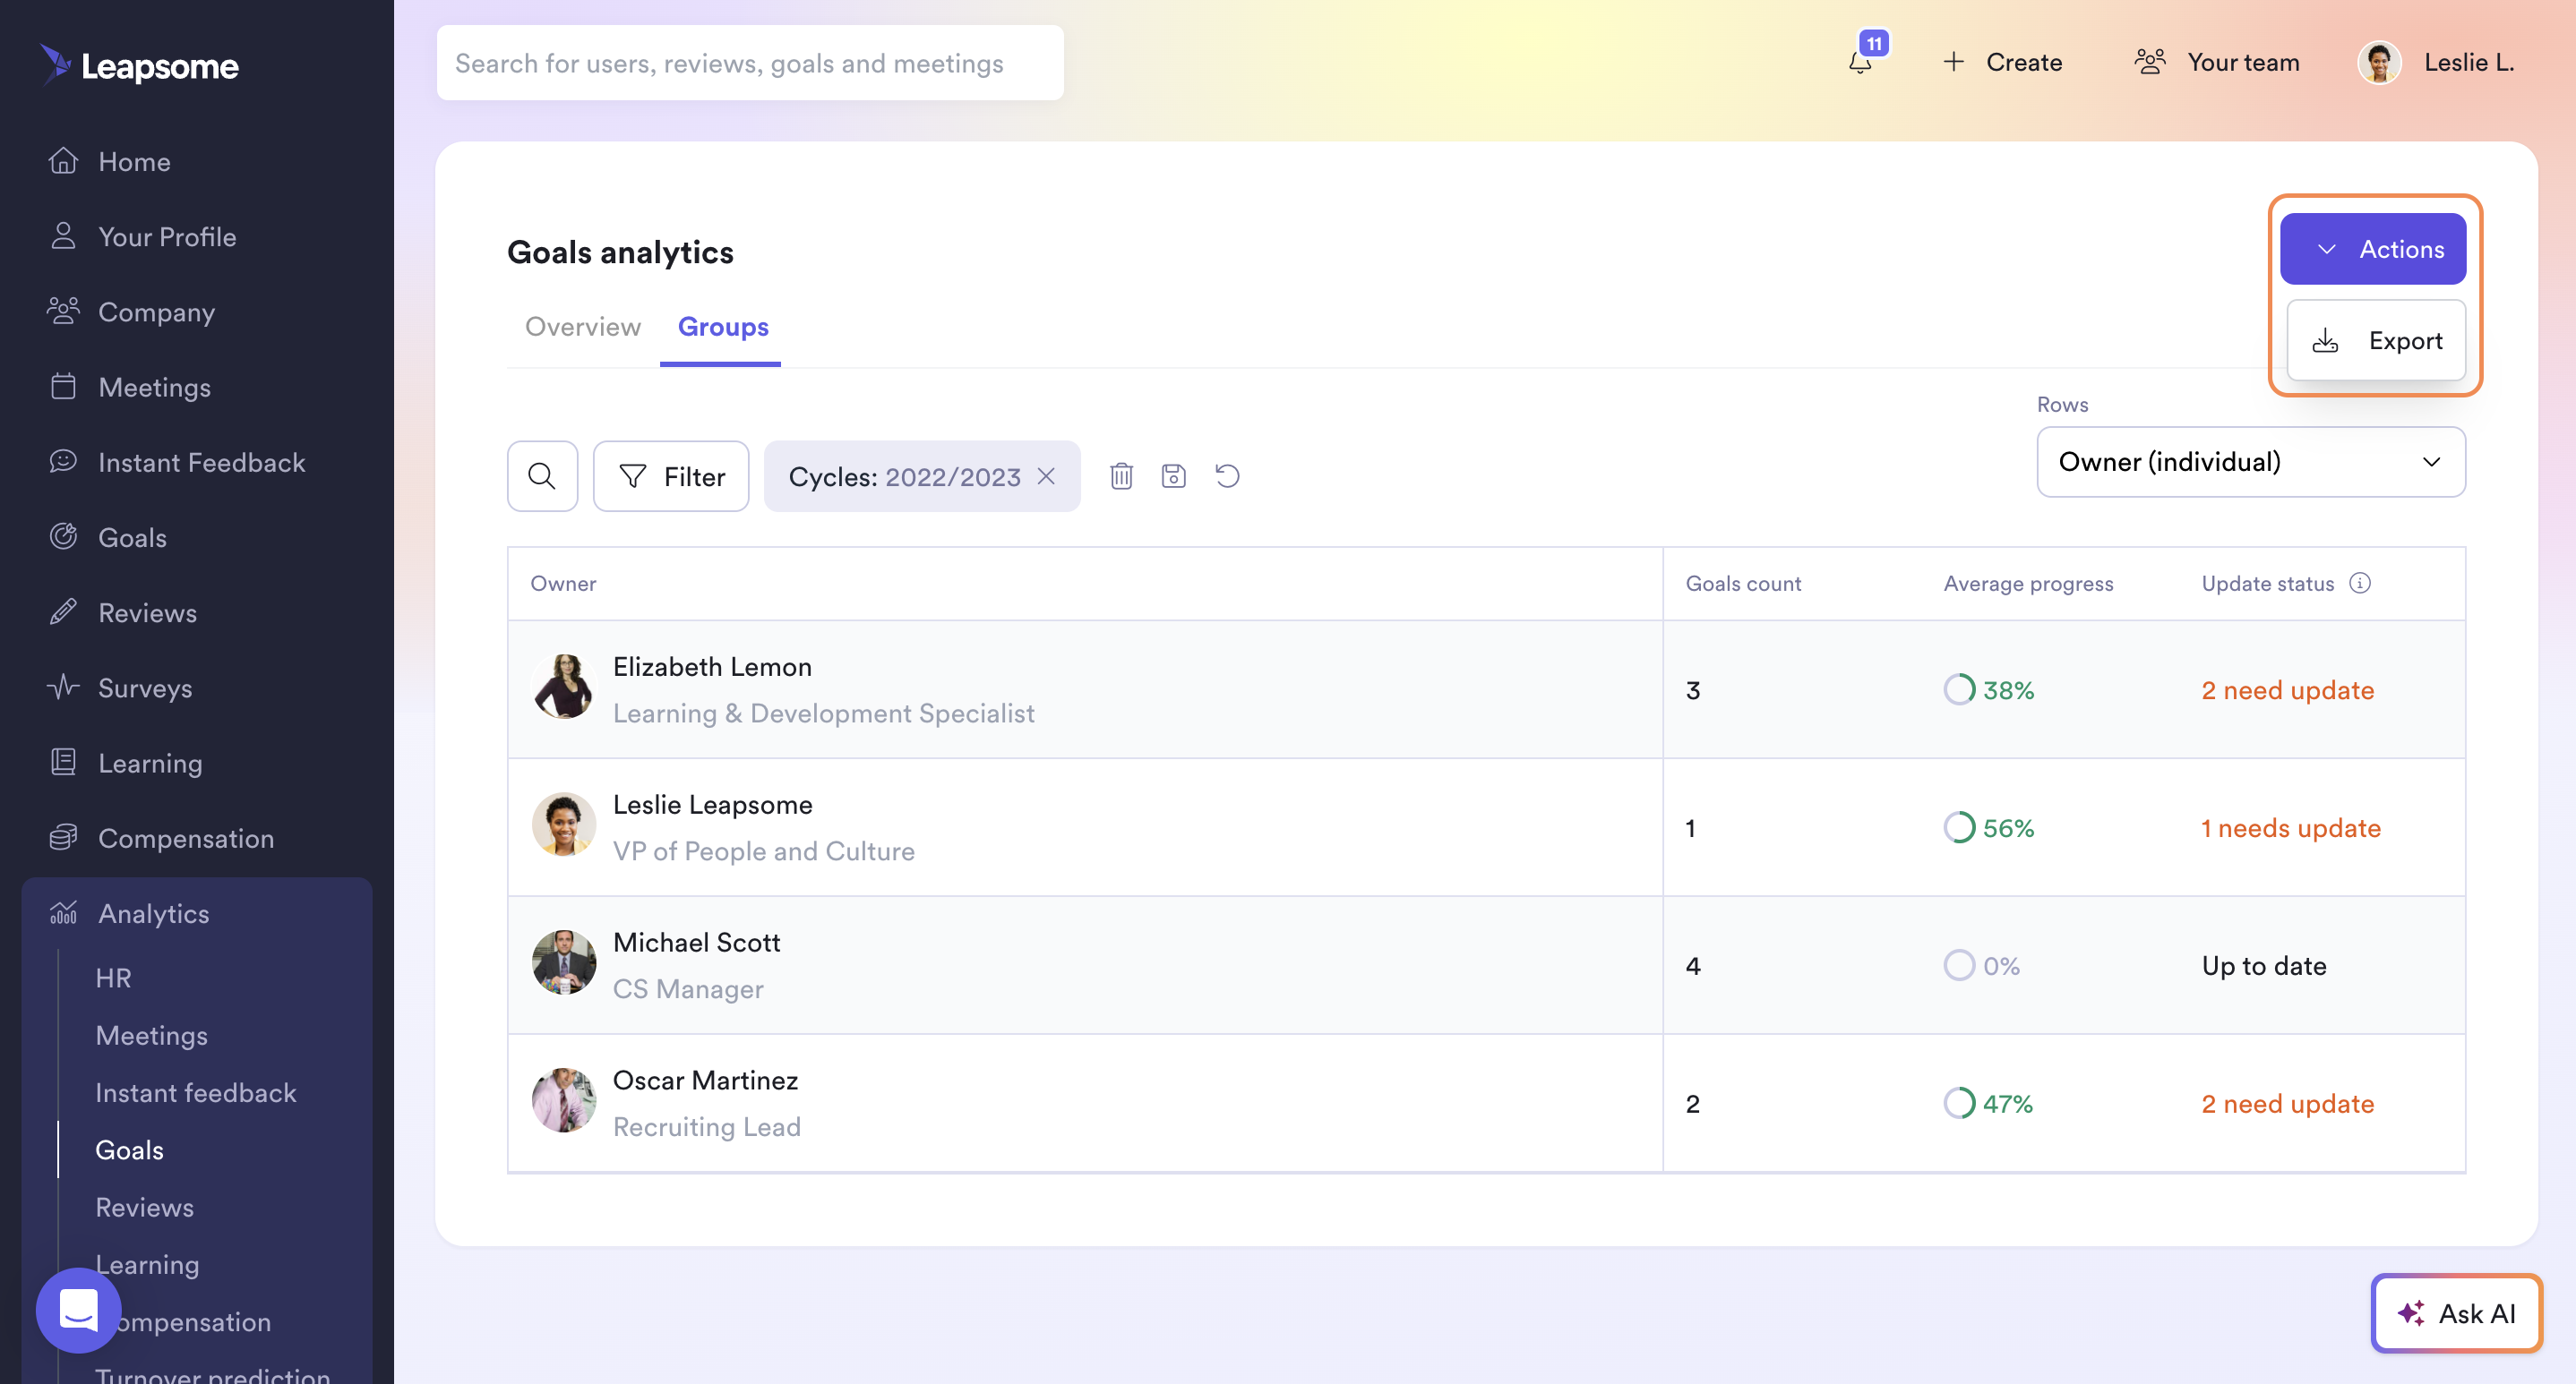
Task: Open the Filter button
Action: click(x=670, y=475)
